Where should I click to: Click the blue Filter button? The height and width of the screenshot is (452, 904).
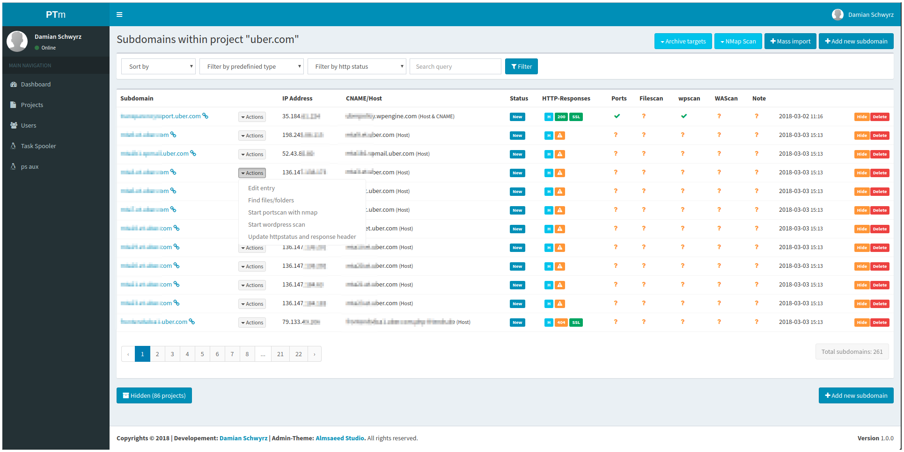coord(522,66)
